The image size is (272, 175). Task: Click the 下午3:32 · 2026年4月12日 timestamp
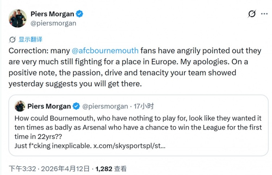pos(49,169)
